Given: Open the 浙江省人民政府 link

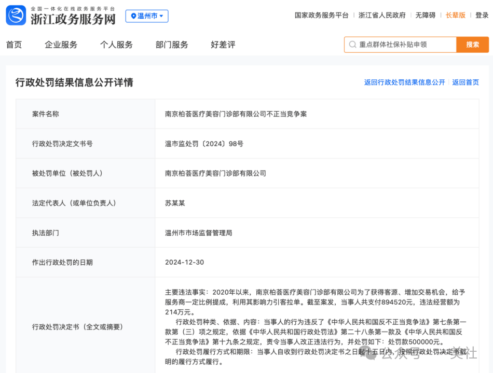Looking at the screenshot, I should tap(382, 15).
